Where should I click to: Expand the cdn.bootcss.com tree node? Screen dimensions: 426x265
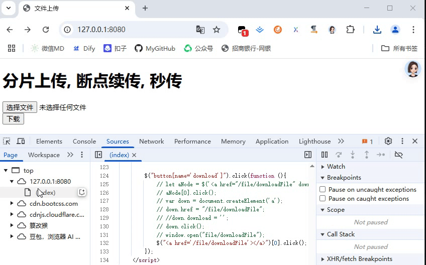(x=12, y=203)
